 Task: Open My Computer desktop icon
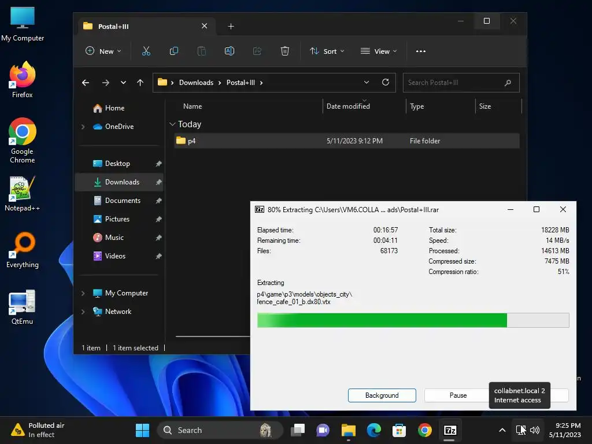(x=23, y=23)
